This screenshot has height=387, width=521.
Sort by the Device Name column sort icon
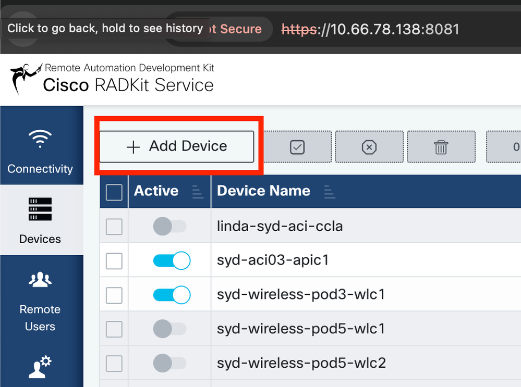click(x=329, y=192)
